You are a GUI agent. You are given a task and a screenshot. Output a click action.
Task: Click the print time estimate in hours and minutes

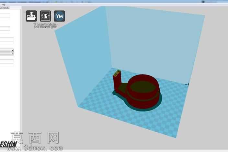tap(45, 24)
